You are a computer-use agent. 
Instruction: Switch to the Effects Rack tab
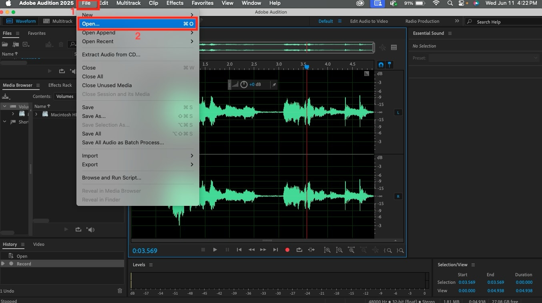pyautogui.click(x=60, y=85)
